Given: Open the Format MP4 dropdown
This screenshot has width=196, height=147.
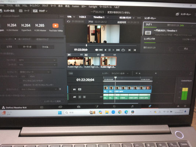Looking at the screenshot, I should coord(37,60).
